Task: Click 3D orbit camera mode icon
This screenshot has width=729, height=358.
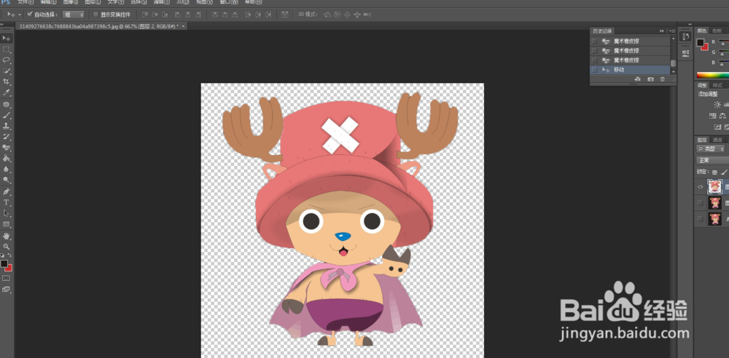Action: click(327, 15)
